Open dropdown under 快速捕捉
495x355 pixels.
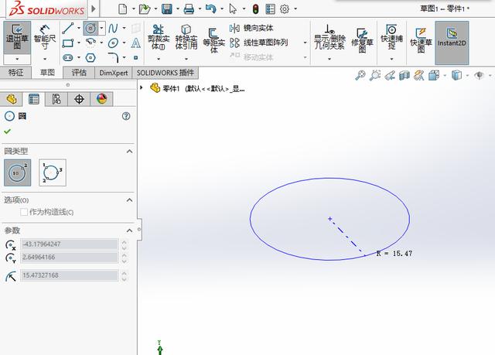tap(391, 59)
